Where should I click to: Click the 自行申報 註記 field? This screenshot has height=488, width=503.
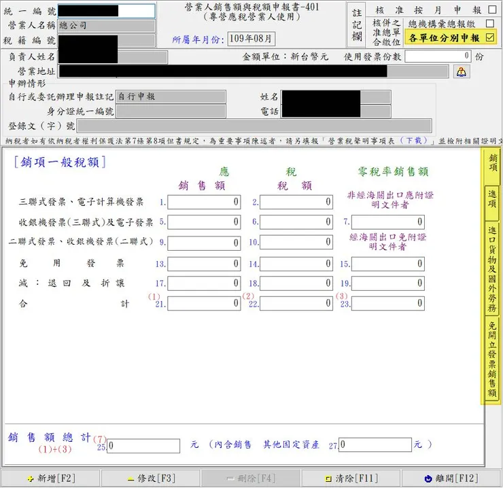(x=171, y=97)
